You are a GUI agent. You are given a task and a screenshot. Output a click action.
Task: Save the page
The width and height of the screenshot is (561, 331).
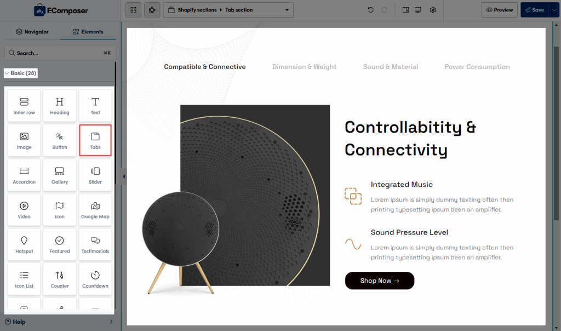click(x=535, y=10)
